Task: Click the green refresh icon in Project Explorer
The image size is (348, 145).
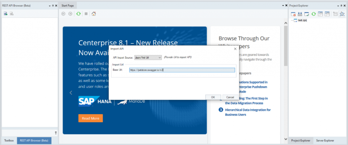Action: [x=314, y=14]
